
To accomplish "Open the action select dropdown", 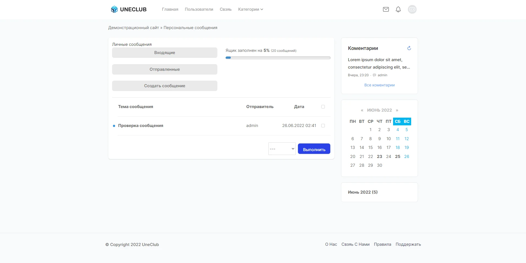I will 282,149.
